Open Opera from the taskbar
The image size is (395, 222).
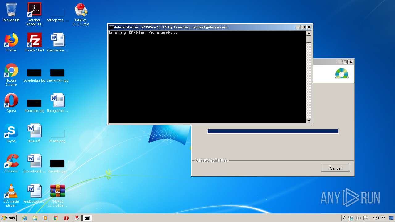66,218
